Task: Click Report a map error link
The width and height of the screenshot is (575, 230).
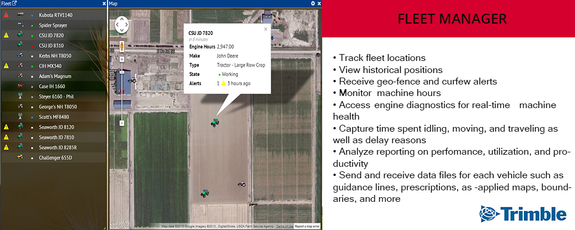Action: 308,226
